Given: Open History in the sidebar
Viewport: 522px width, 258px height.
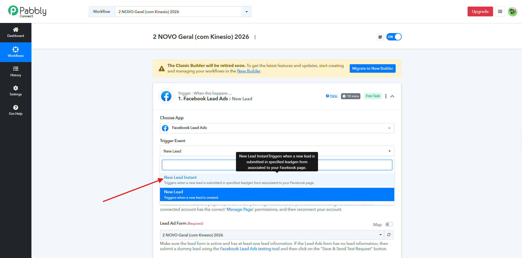Looking at the screenshot, I should [16, 72].
